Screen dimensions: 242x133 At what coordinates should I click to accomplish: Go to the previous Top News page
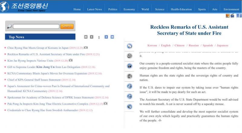92,37
